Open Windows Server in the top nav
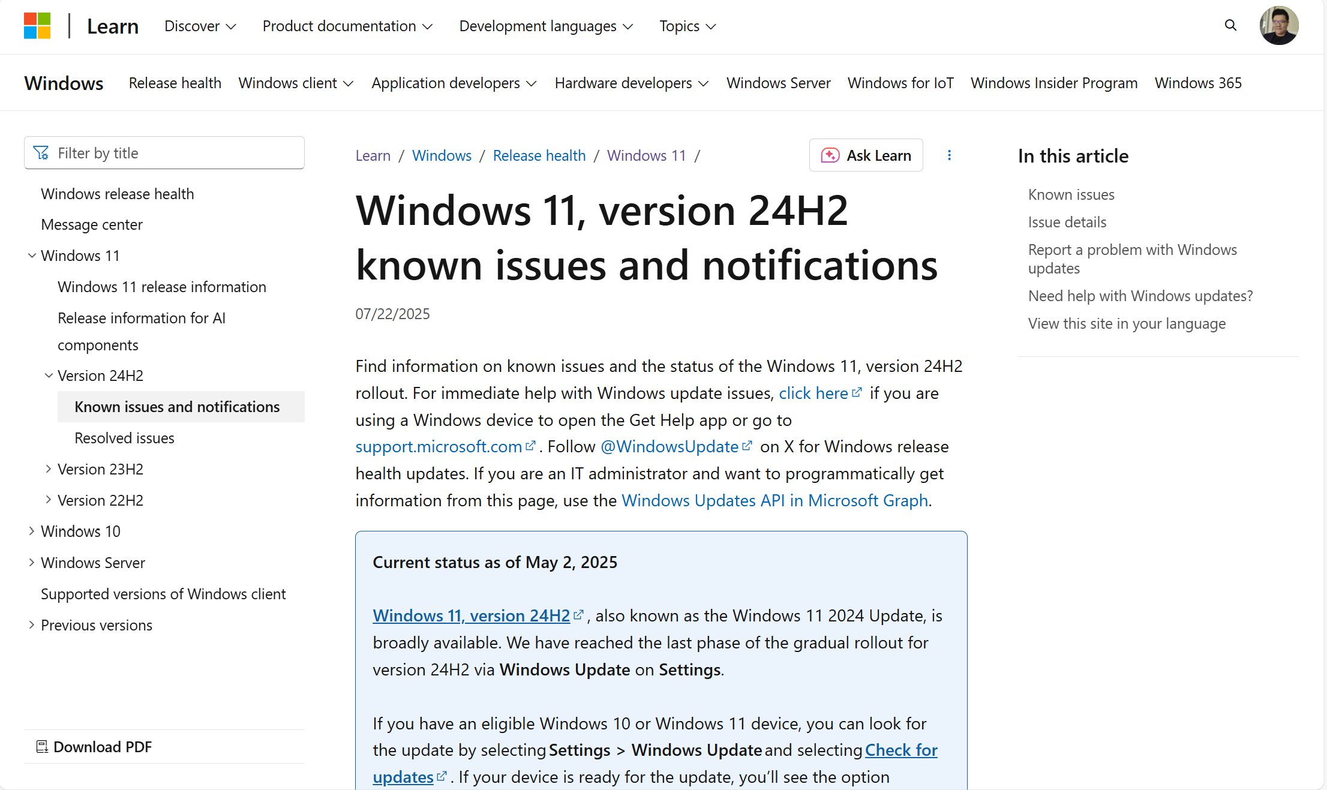Viewport: 1327px width, 790px height. click(778, 83)
